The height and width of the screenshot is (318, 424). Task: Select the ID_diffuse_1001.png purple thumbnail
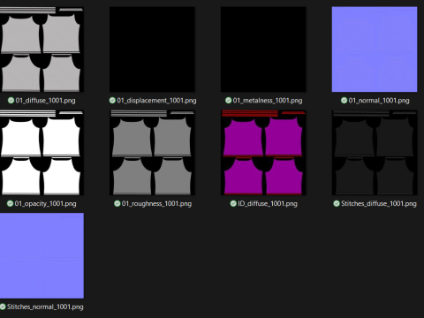[263, 153]
